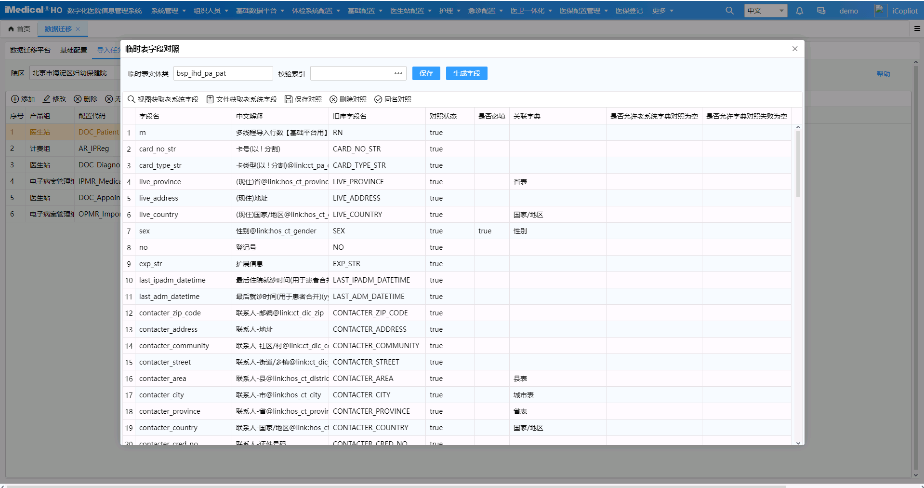Open the 急诊配置 menu
Image resolution: width=924 pixels, height=488 pixels.
point(485,11)
